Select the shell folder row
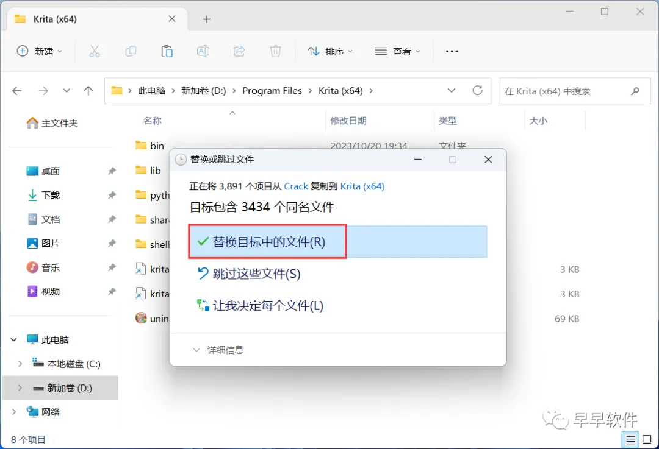Image resolution: width=659 pixels, height=449 pixels. point(152,244)
